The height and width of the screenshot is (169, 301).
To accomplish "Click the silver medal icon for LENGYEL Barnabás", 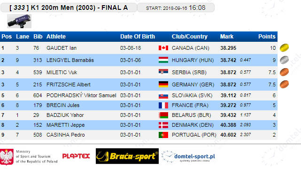I will (x=284, y=60).
